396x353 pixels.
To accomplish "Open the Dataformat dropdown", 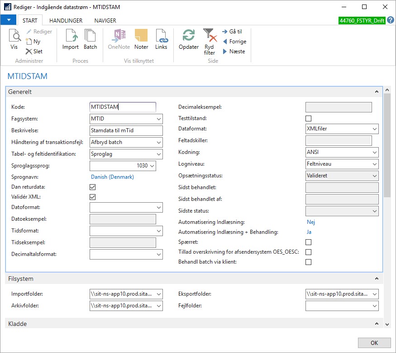I will 374,129.
